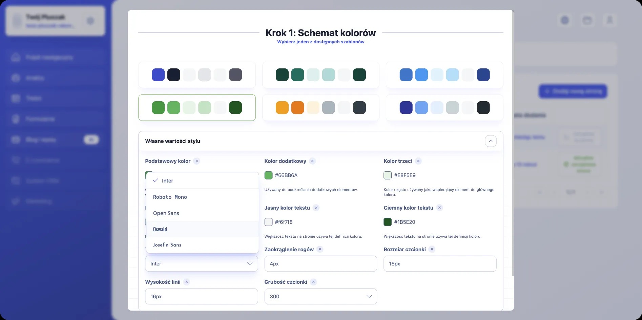
Task: Open the #1B5E20 dark text color swatch
Action: click(388, 222)
